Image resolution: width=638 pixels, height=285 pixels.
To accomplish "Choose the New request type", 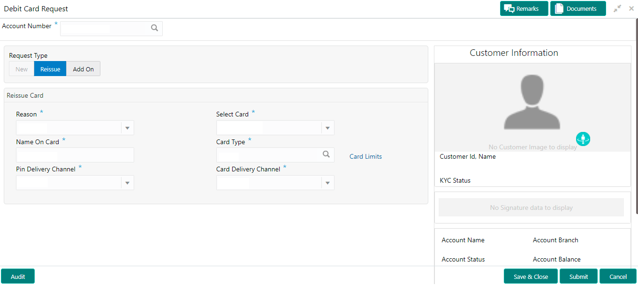I will [22, 69].
